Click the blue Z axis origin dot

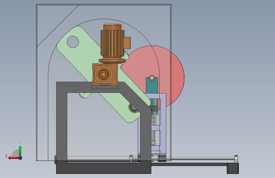21,158
